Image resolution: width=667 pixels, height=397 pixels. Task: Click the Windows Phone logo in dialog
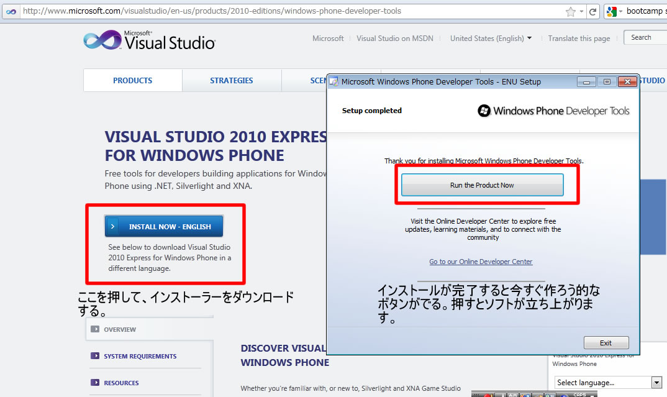484,111
